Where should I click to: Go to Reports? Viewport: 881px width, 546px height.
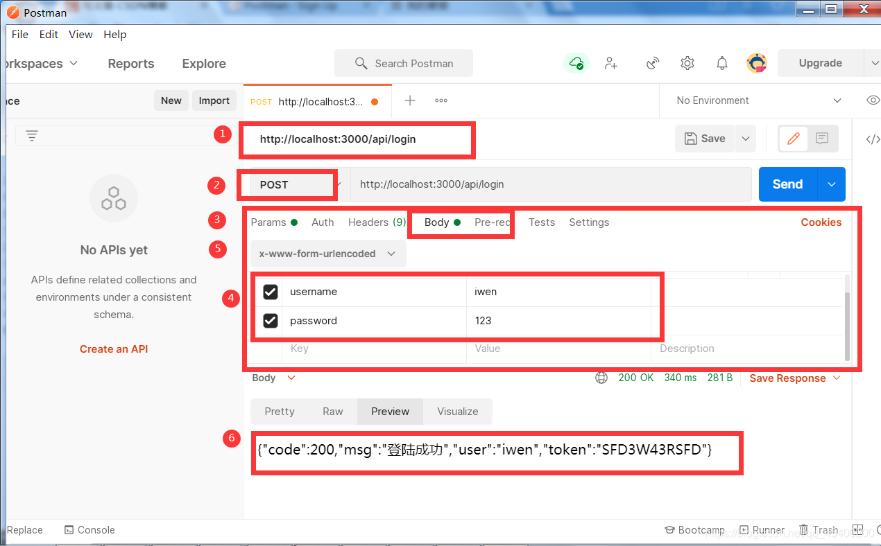pyautogui.click(x=131, y=64)
